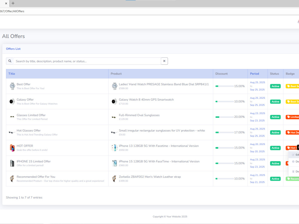Click the 'Glasses Limited Offer' title text

[x=31, y=115]
